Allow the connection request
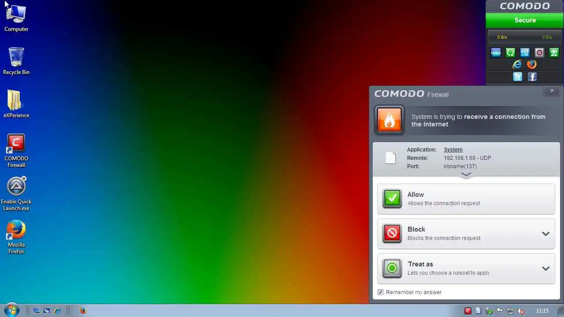The width and height of the screenshot is (564, 317). click(466, 199)
